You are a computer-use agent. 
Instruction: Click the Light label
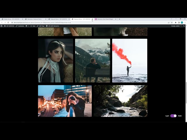tap(167, 116)
